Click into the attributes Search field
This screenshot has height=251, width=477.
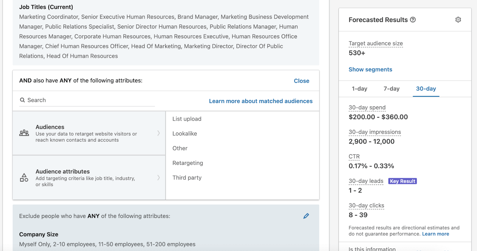[87, 100]
